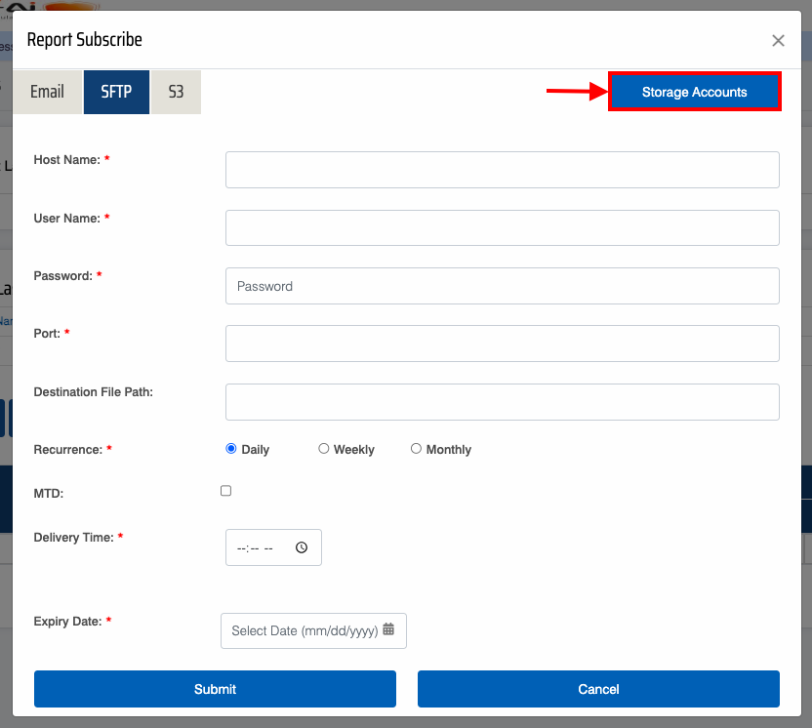Select the SFTP tab
This screenshot has width=812, height=728.
click(116, 92)
